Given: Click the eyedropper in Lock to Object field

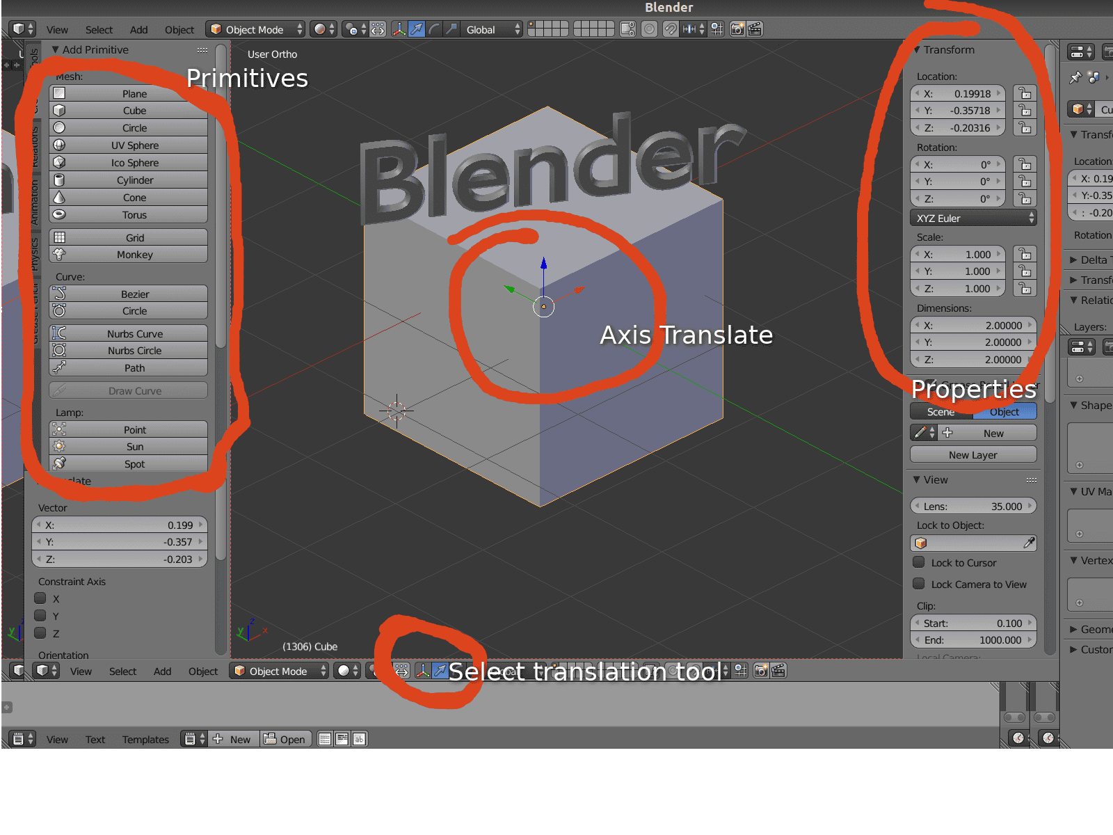Looking at the screenshot, I should pos(1029,543).
